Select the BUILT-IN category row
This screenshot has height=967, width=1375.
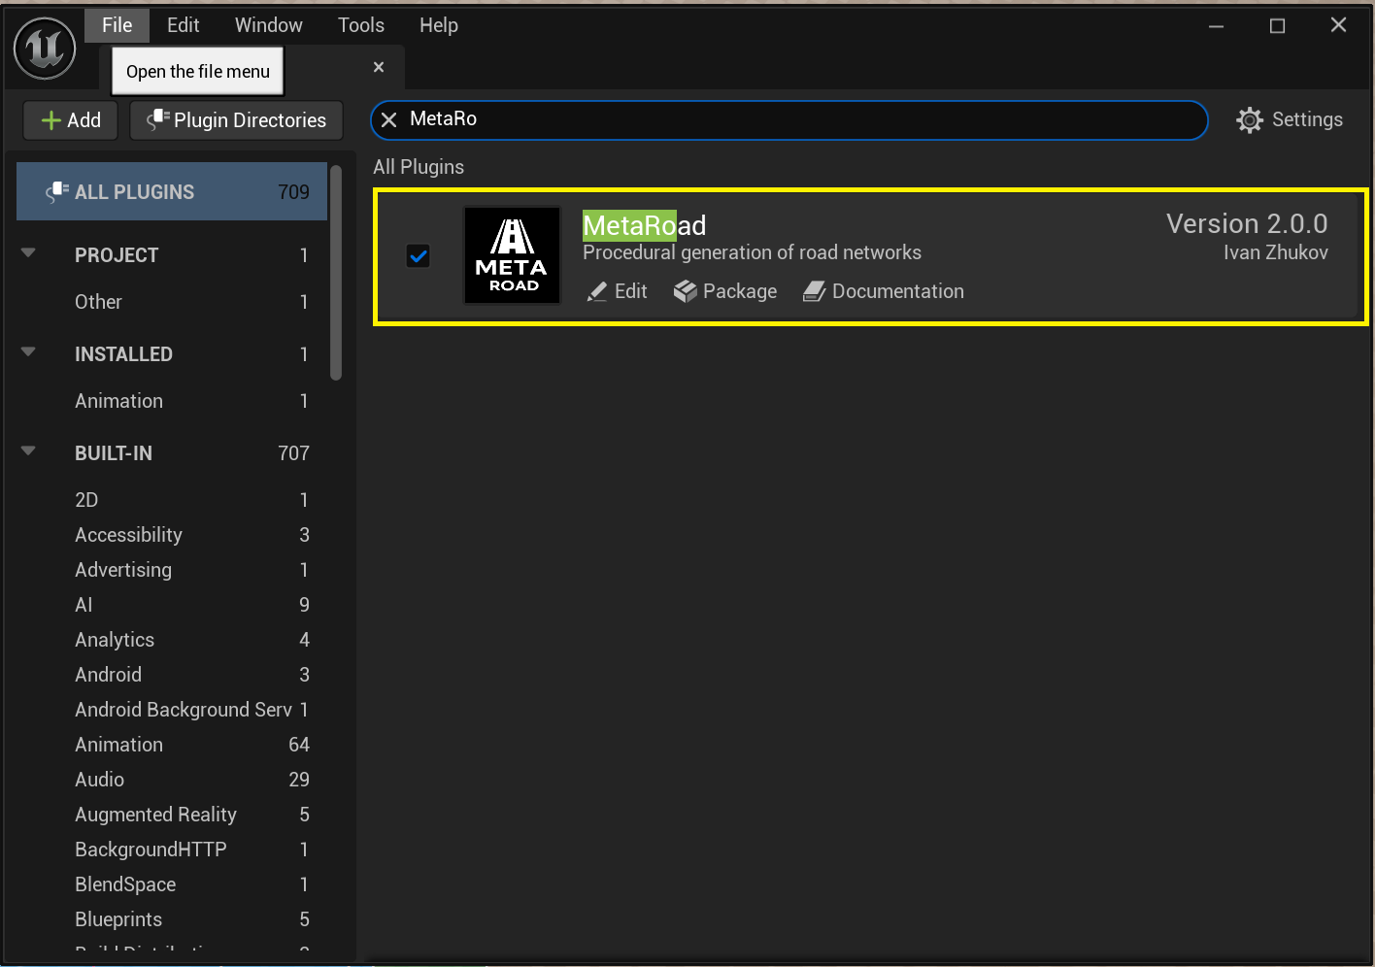(x=172, y=453)
